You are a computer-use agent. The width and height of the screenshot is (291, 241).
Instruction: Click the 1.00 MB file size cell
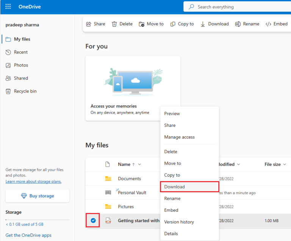click(272, 221)
